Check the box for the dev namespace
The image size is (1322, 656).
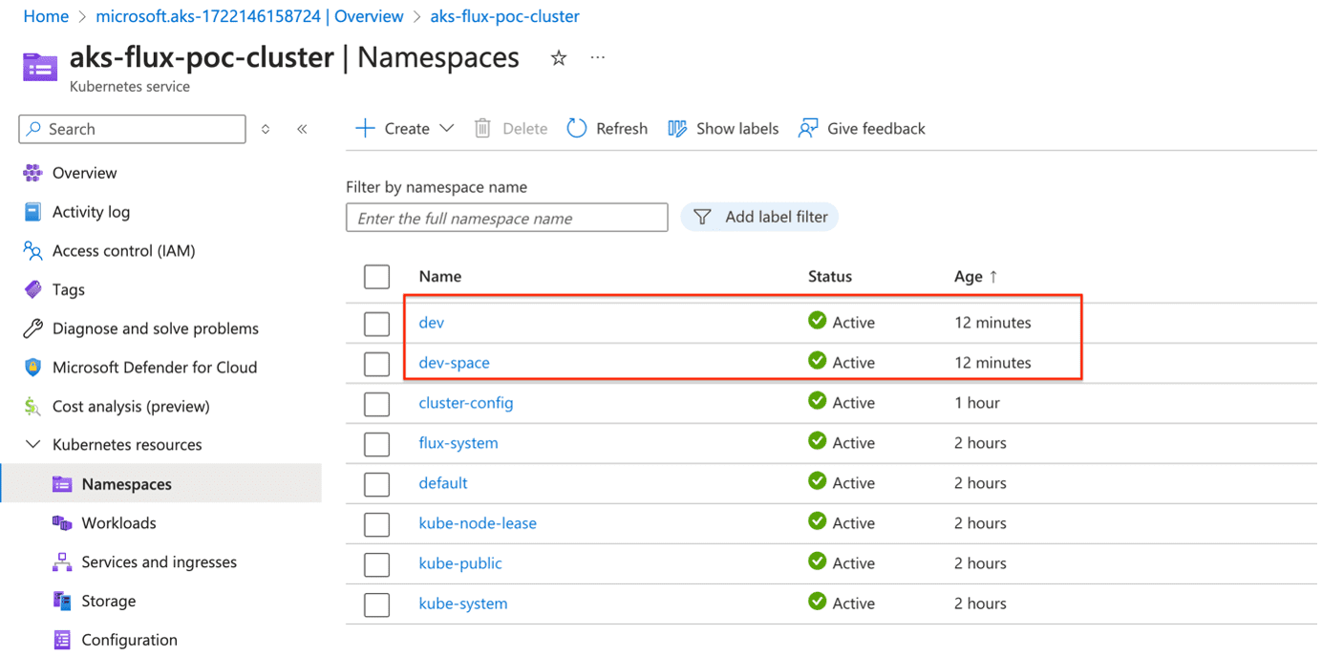377,324
